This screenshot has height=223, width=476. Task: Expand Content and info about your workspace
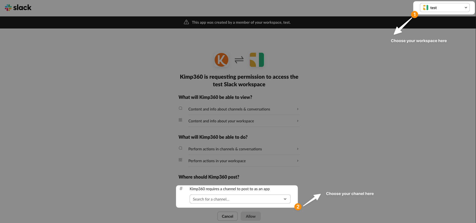[297, 121]
